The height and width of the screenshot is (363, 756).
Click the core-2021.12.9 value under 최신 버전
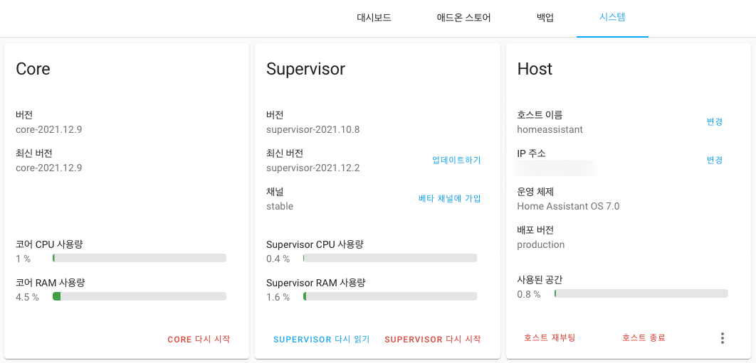point(48,168)
